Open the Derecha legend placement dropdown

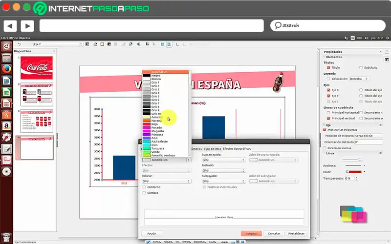point(359,79)
